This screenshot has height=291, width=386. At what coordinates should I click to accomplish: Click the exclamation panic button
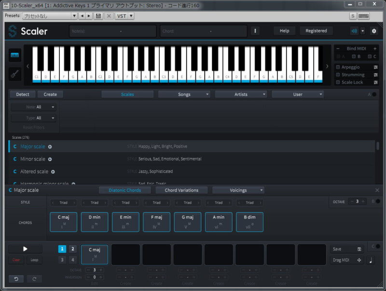255,31
